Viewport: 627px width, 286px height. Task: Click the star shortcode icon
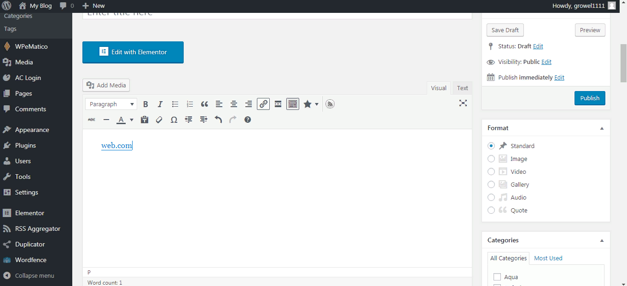pyautogui.click(x=308, y=104)
